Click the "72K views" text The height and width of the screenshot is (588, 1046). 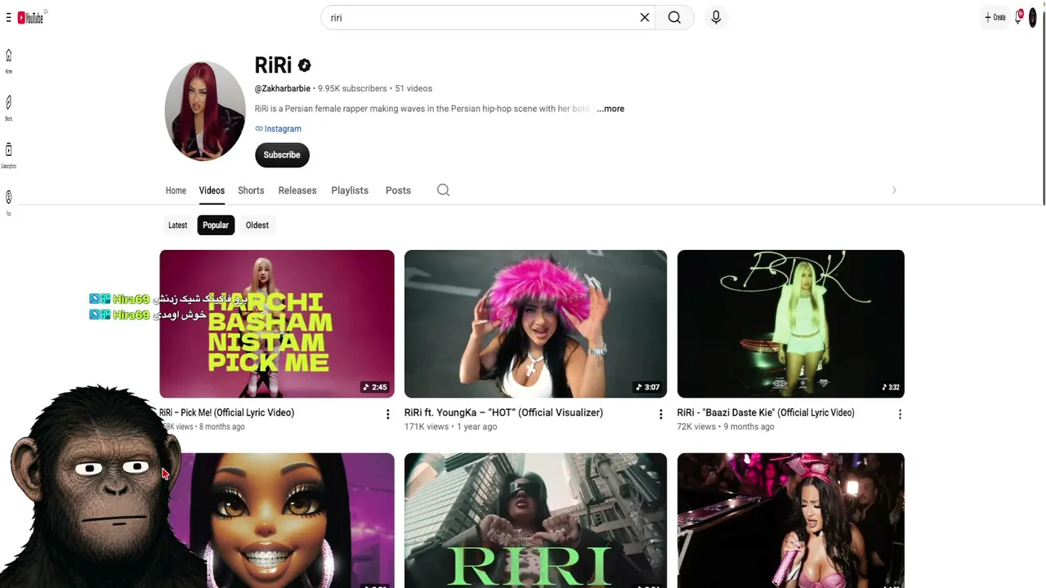pos(696,427)
